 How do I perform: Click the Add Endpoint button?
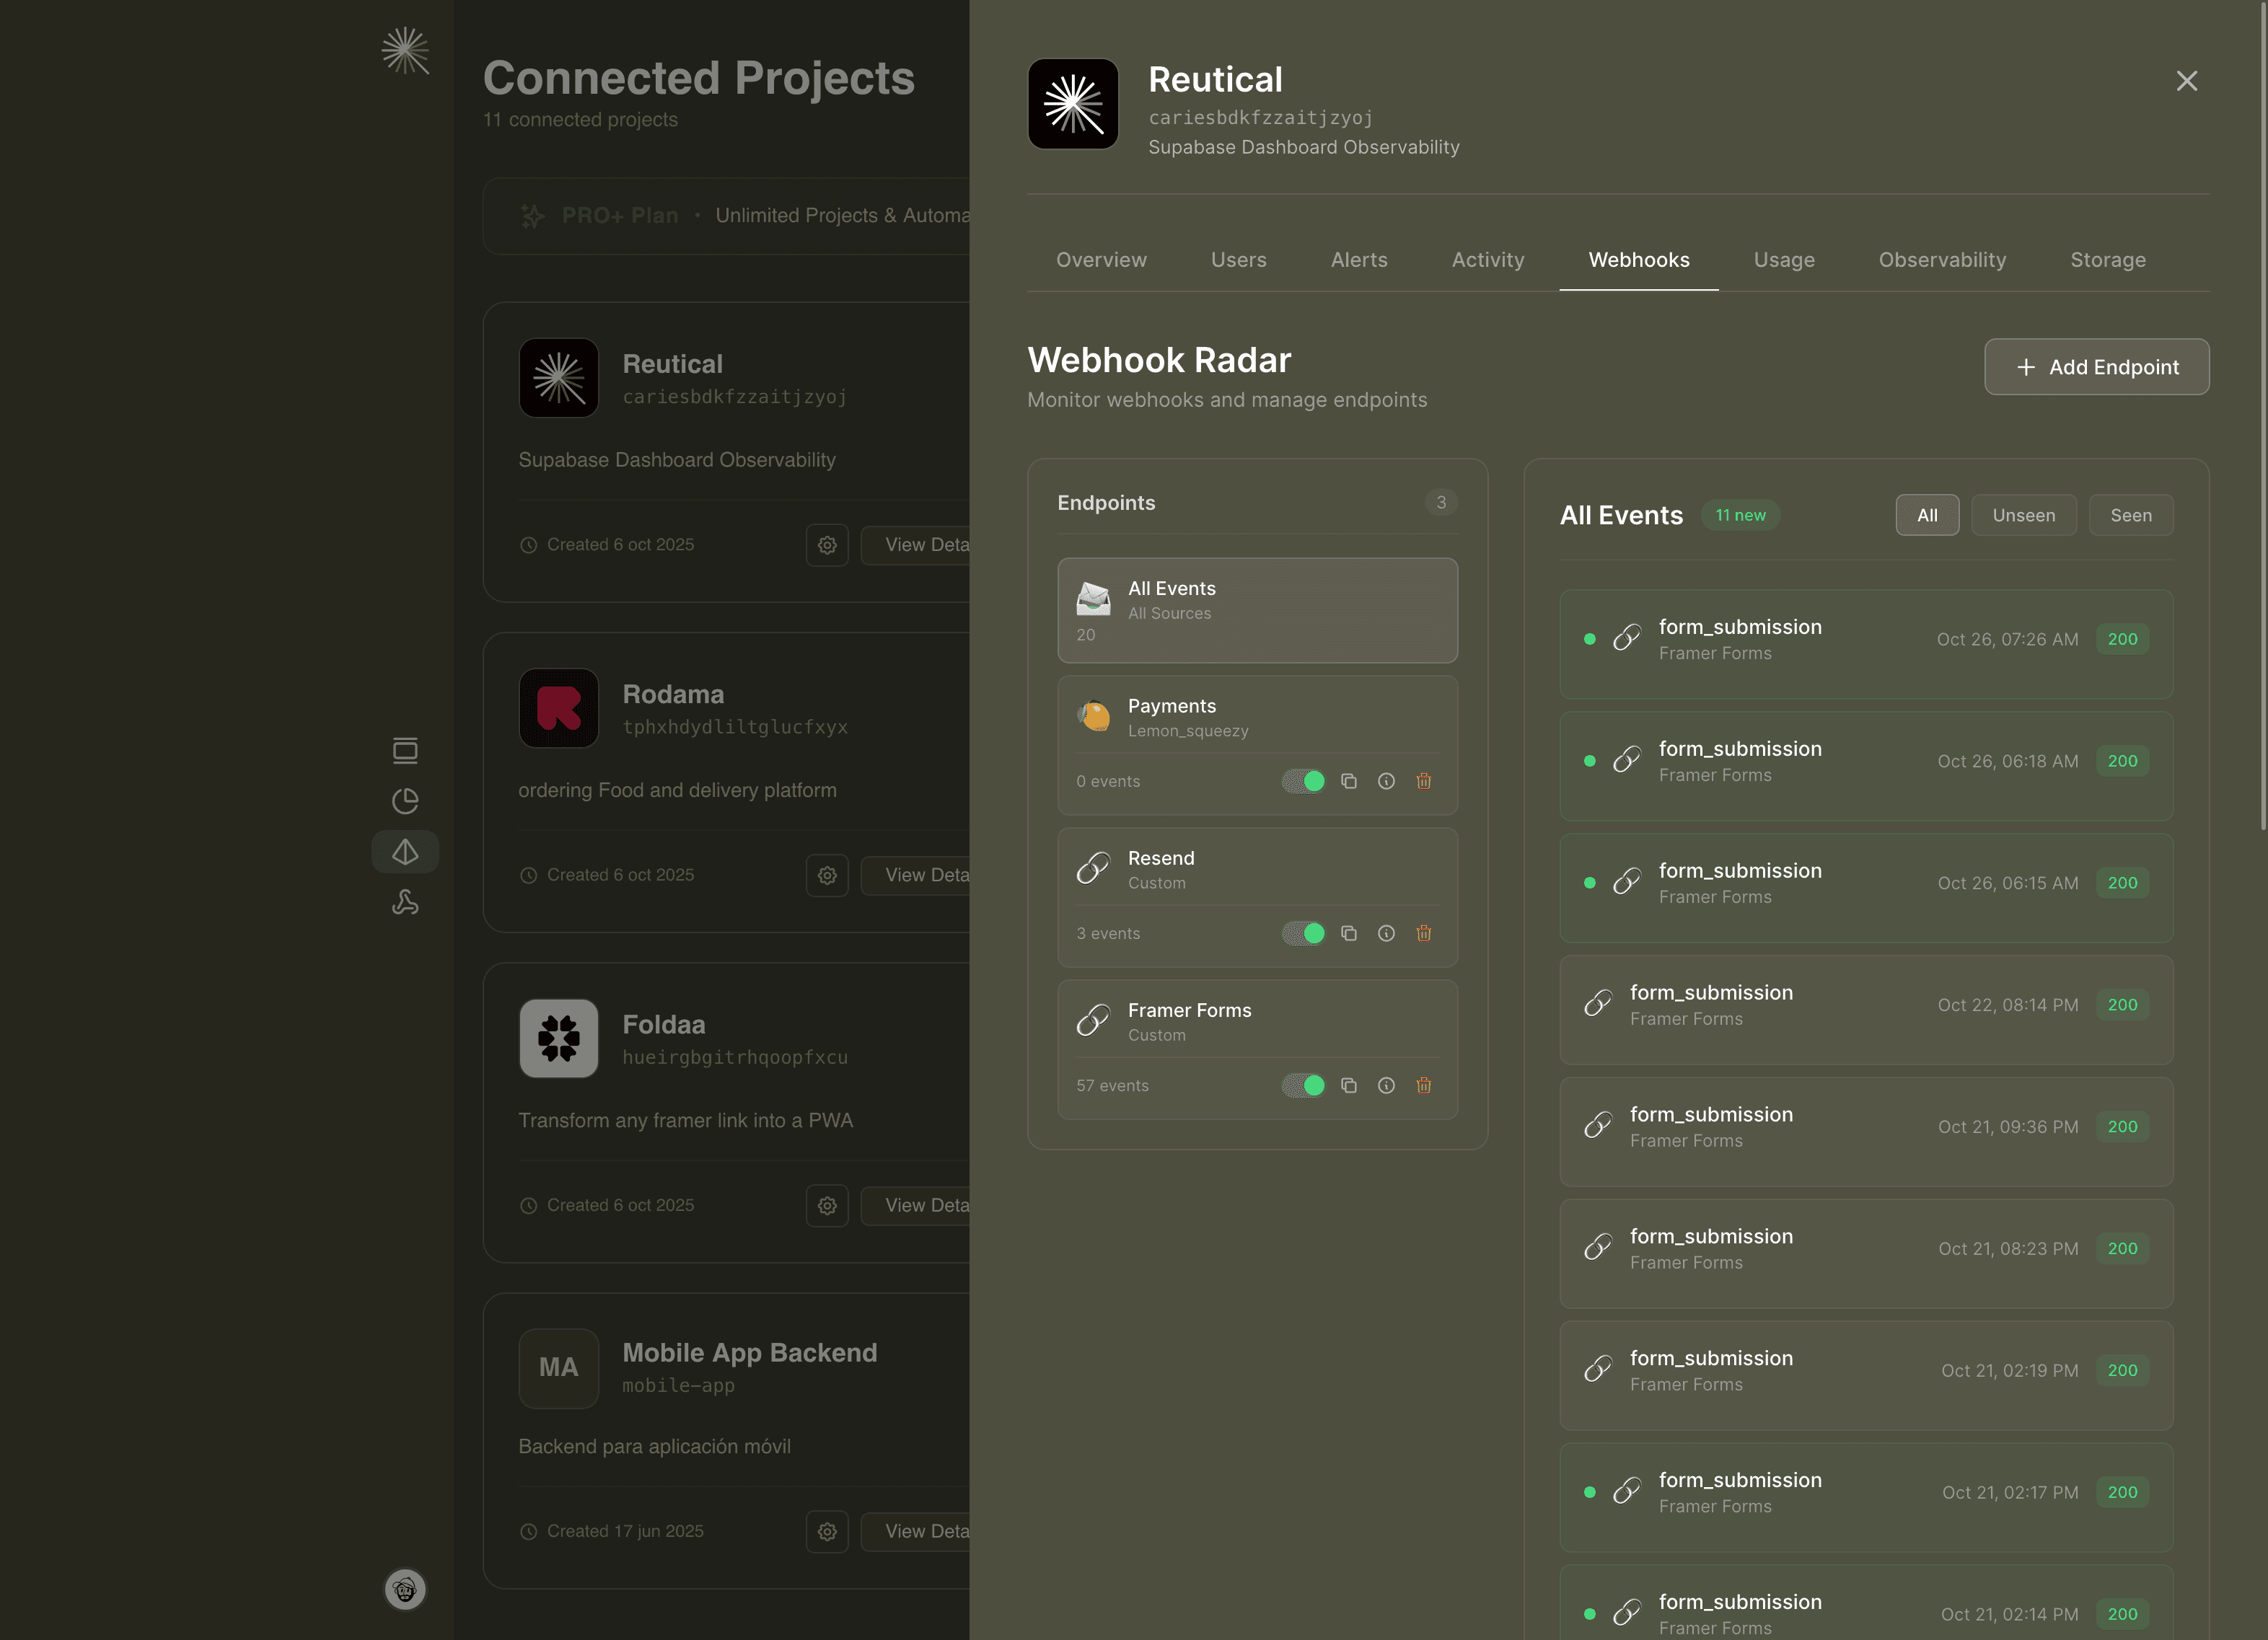point(2096,367)
